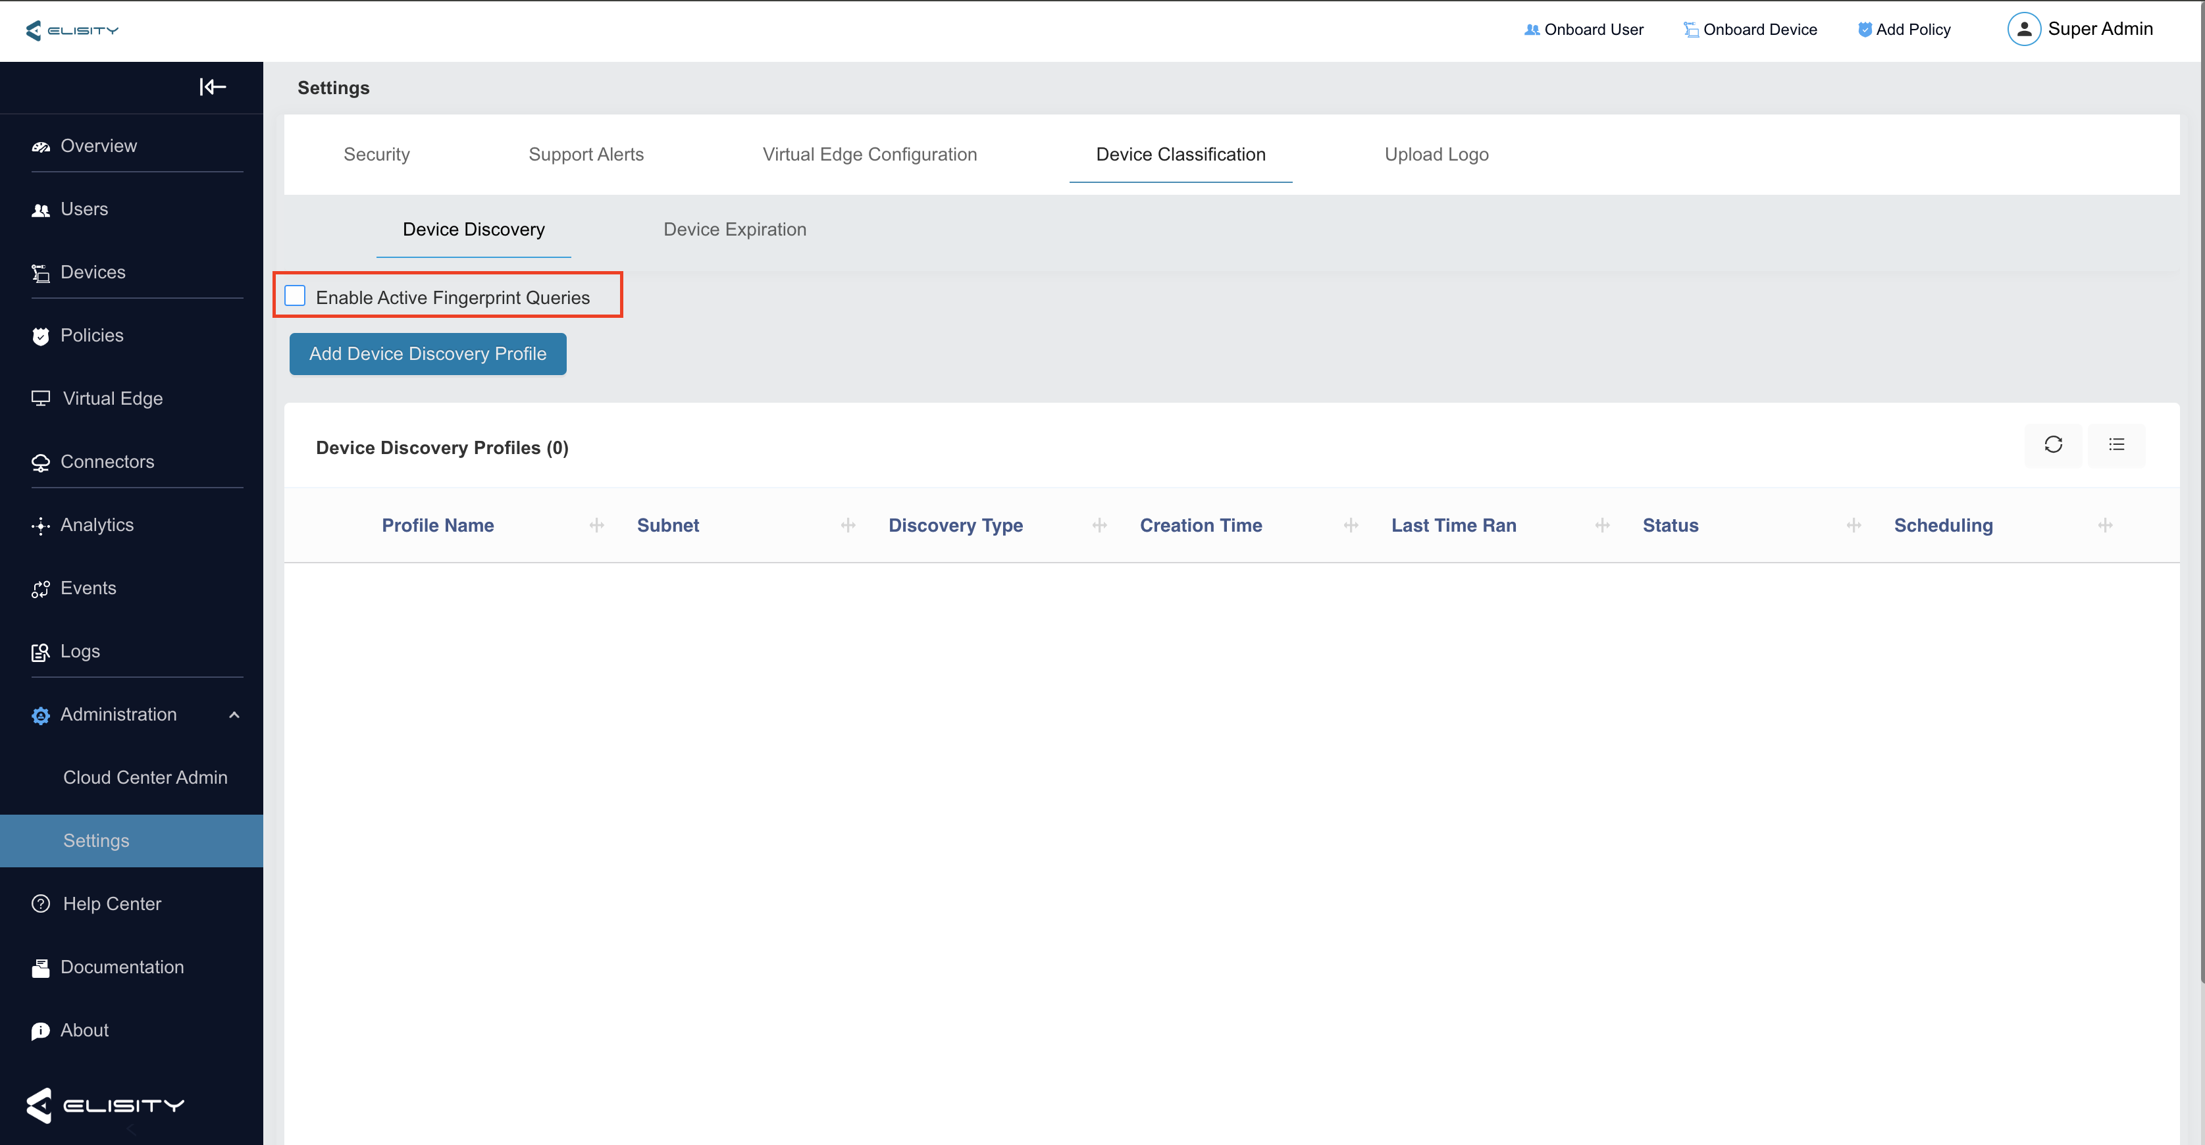Click the Virtual Edge monitor icon
Viewport: 2205px width, 1145px height.
tap(40, 398)
